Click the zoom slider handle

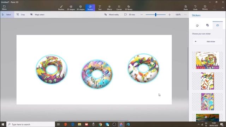tap(156, 14)
